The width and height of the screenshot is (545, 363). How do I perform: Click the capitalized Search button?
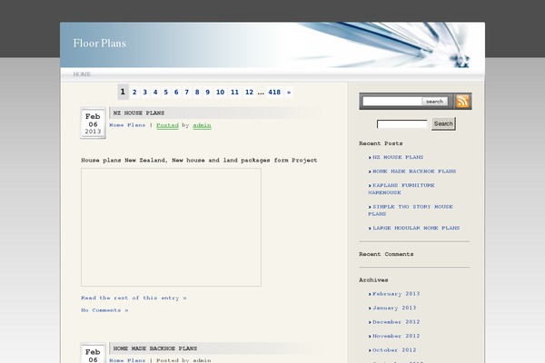click(x=443, y=123)
